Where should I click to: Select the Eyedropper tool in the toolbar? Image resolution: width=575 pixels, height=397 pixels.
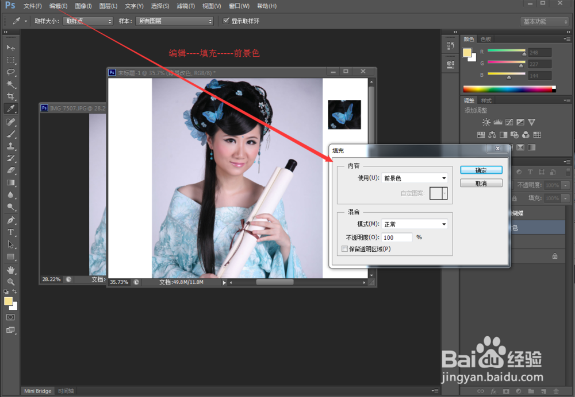pyautogui.click(x=10, y=108)
